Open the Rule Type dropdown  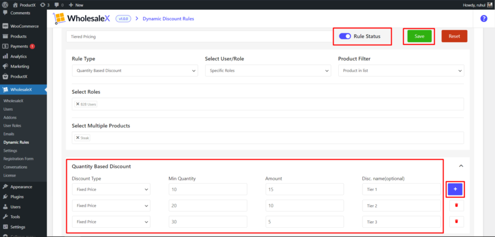[x=135, y=71]
